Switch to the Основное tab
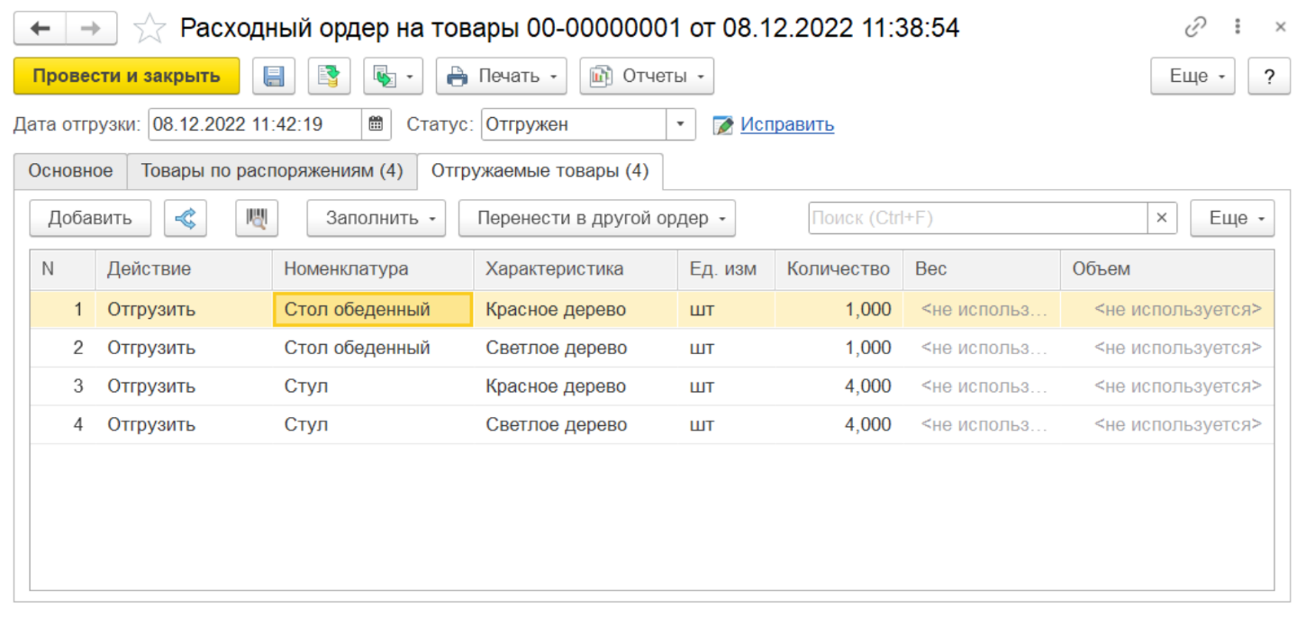Screen dimensions: 1315x618 coord(70,171)
